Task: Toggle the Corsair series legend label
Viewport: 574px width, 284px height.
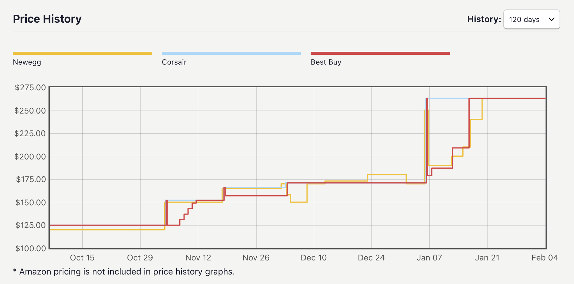Action: 174,62
